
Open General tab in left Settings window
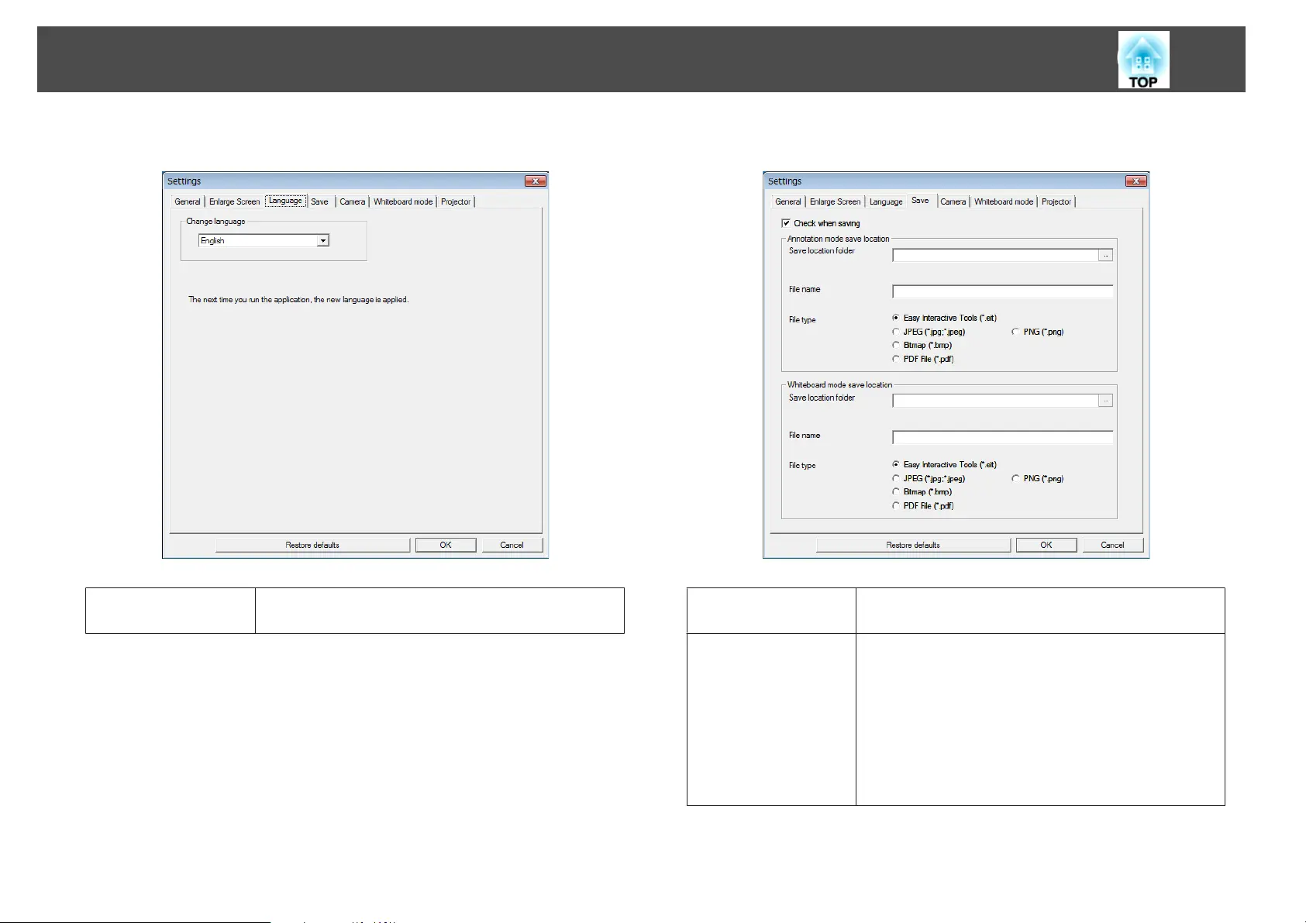188,201
